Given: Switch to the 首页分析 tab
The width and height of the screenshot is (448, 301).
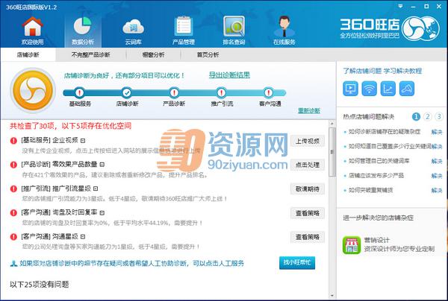Looking at the screenshot, I should [208, 54].
